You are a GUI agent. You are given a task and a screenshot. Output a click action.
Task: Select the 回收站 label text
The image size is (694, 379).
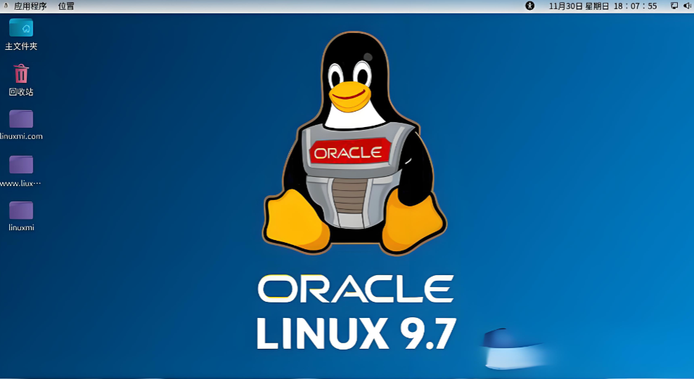21,92
